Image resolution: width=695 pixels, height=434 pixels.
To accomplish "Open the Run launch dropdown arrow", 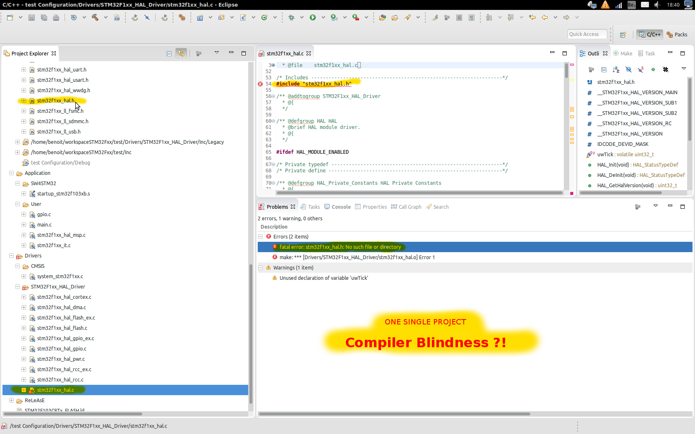I will [323, 17].
